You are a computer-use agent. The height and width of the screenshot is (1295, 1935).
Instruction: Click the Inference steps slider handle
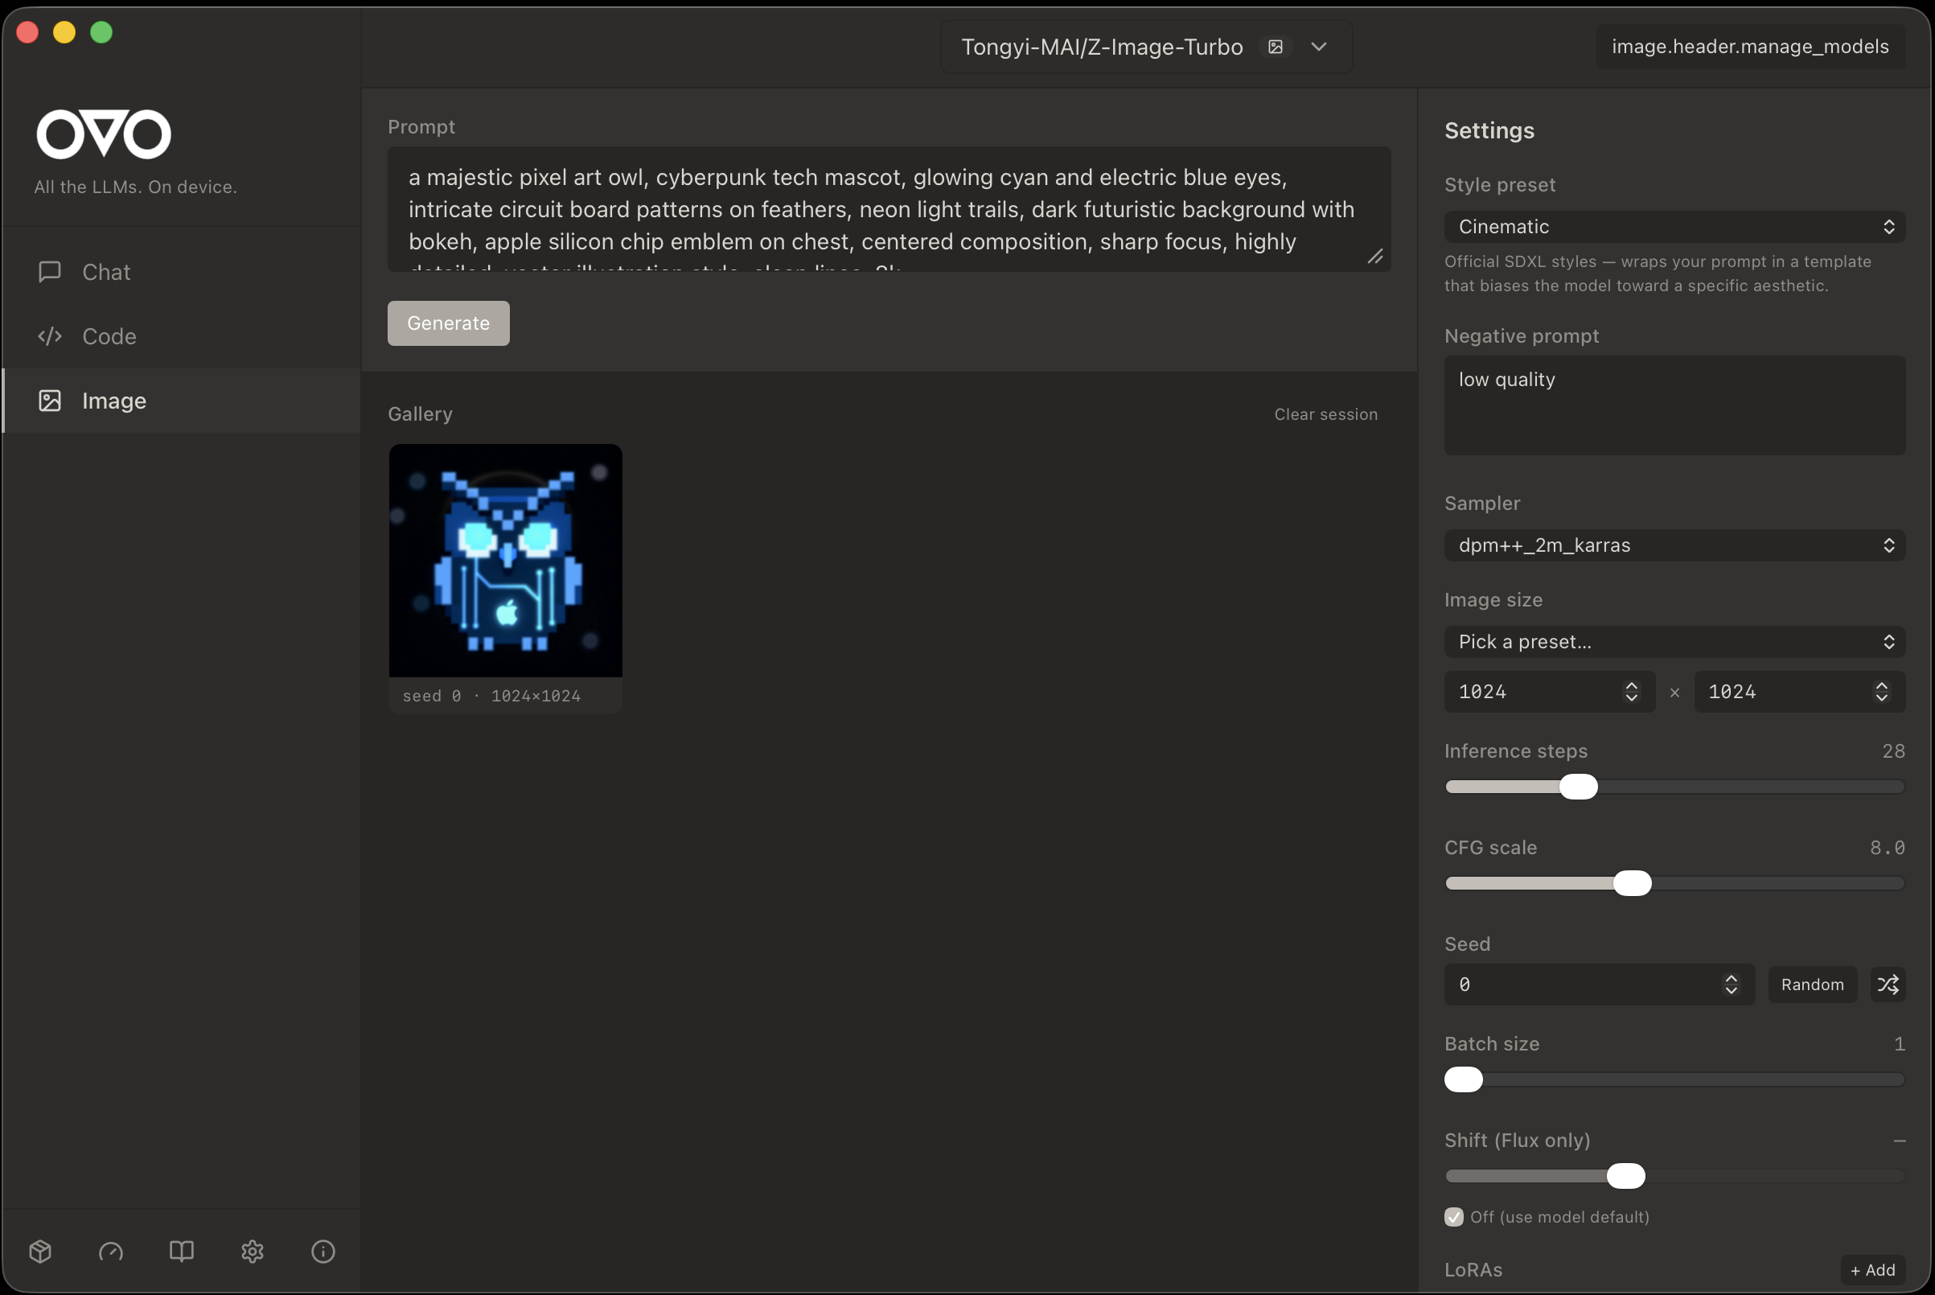[x=1578, y=787]
